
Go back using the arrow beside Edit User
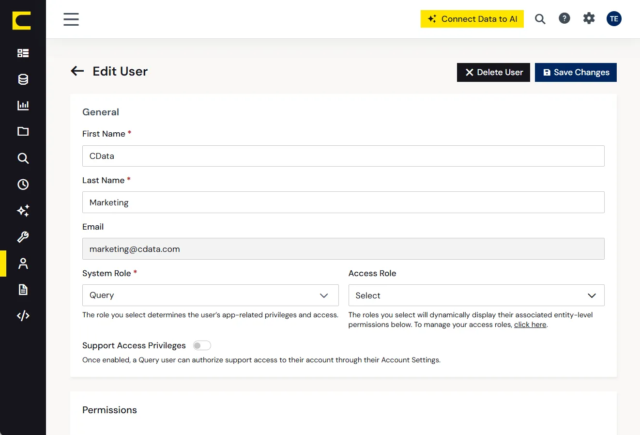coord(77,71)
